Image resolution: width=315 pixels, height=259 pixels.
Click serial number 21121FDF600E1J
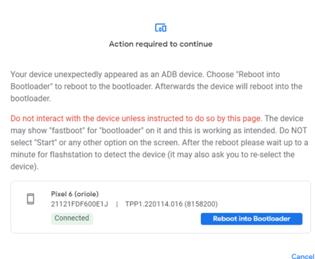(x=80, y=204)
